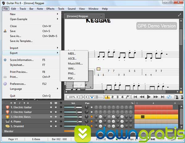
Task: Open the 100% zoom dropdown
Action: 73,97
